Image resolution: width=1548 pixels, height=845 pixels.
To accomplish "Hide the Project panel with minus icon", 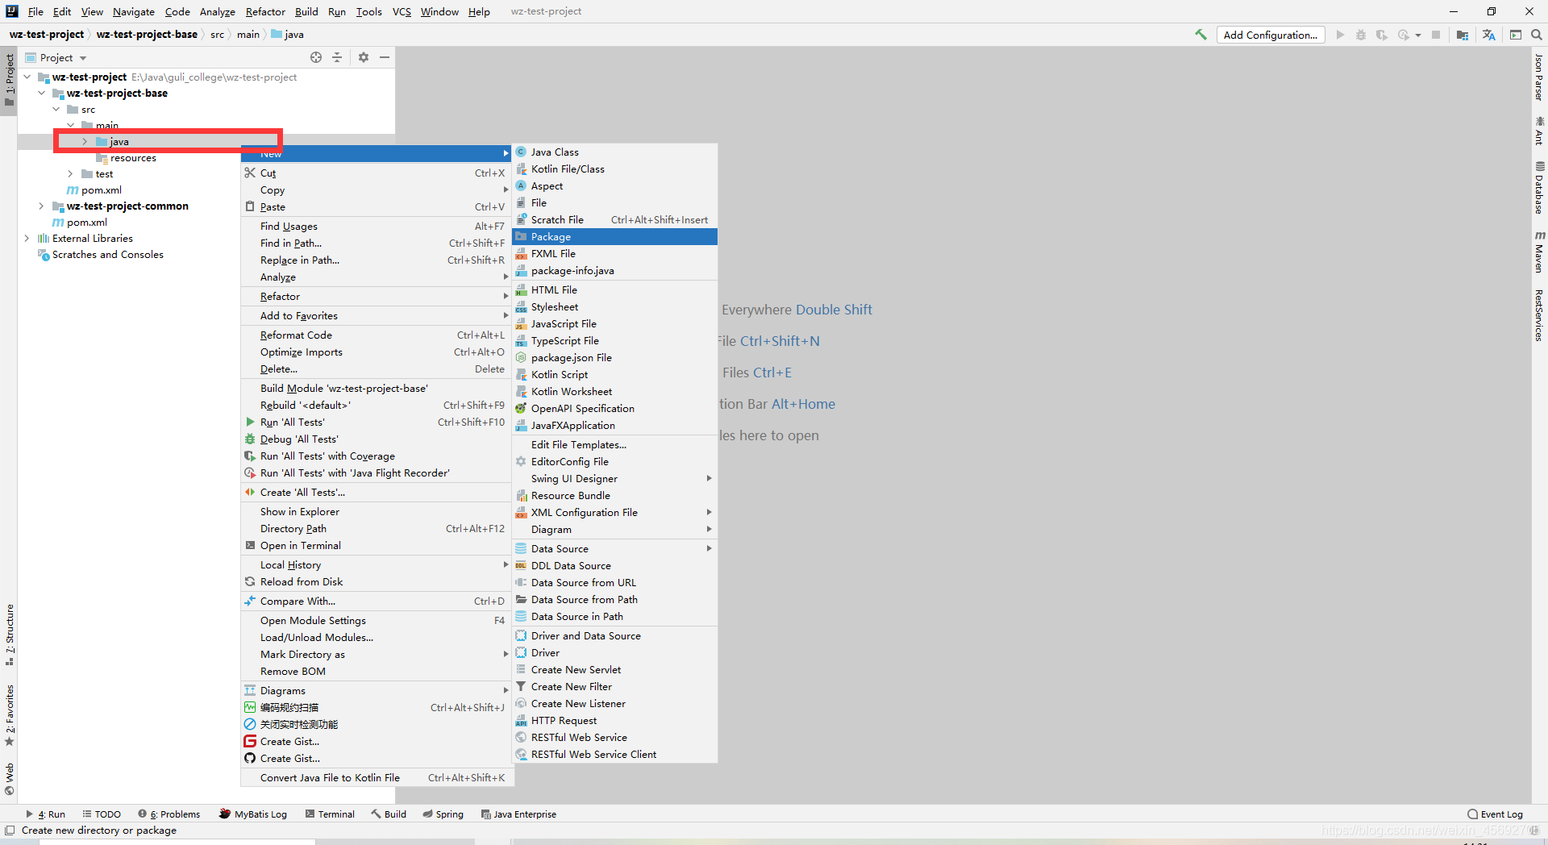I will (385, 57).
